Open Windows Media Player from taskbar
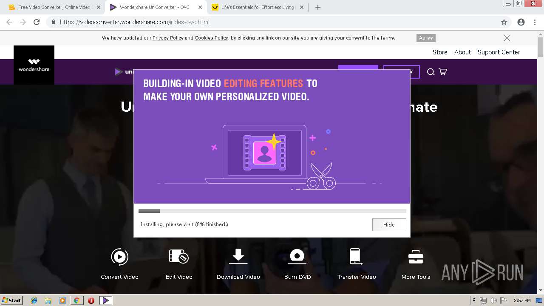Viewport: 544px width, 306px height. (x=62, y=300)
